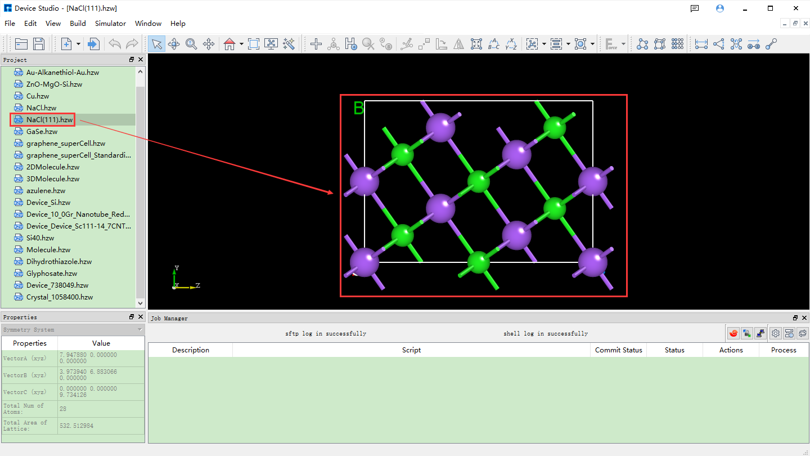Click the refresh arrows in Job Manager
The height and width of the screenshot is (456, 810).
tap(803, 333)
